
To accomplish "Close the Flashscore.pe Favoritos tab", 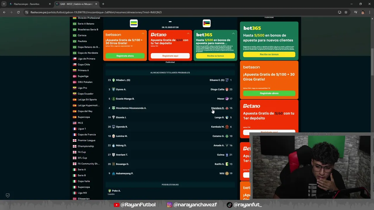I will [x=50, y=4].
